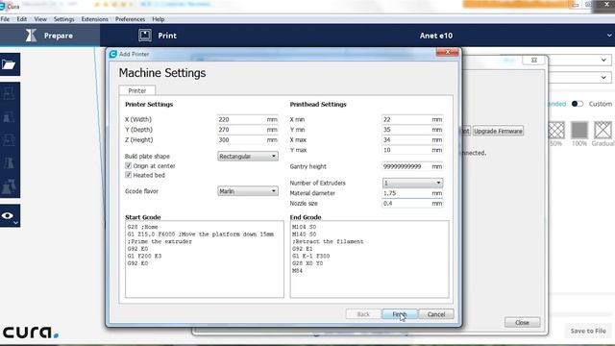Click the Print stage monitor icon

(x=145, y=36)
